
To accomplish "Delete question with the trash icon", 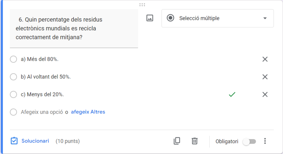I will (x=194, y=141).
